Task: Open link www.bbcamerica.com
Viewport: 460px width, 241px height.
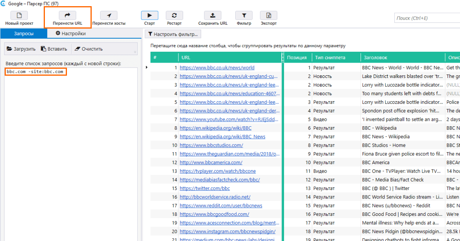Action: click(x=211, y=163)
